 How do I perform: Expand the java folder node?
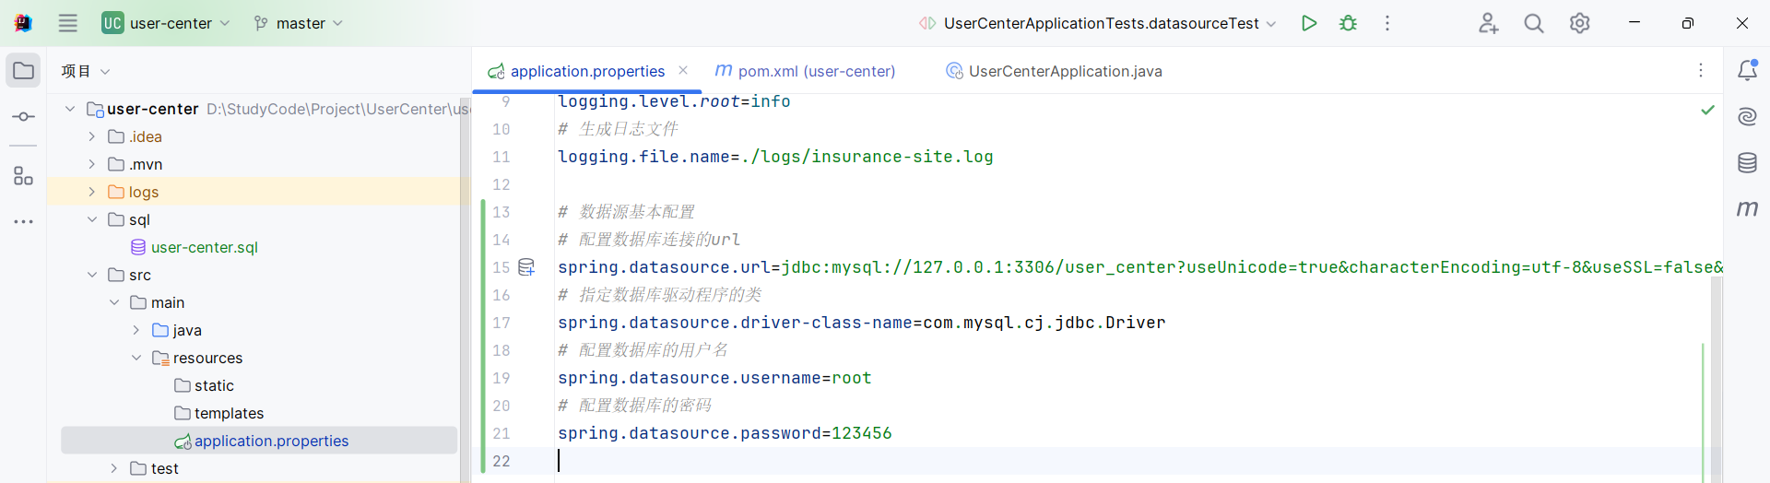tap(136, 330)
